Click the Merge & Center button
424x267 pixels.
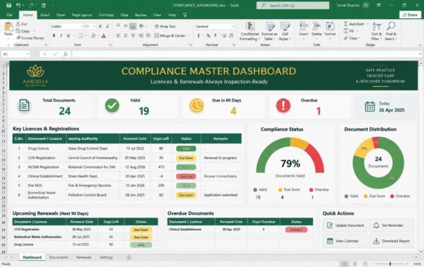click(x=170, y=36)
